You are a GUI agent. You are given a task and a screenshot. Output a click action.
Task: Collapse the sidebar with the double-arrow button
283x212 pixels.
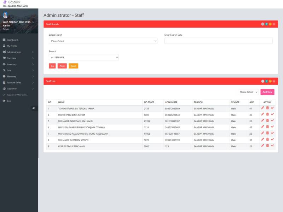(x=34, y=108)
